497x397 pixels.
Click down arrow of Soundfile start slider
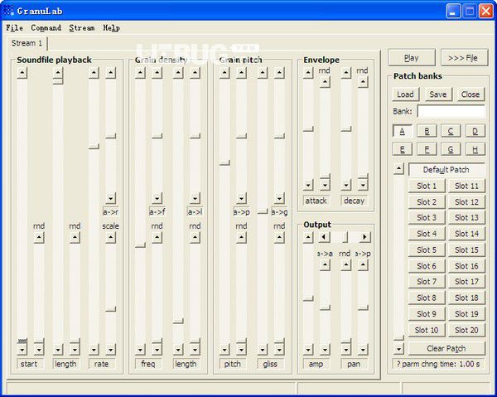pyautogui.click(x=22, y=350)
